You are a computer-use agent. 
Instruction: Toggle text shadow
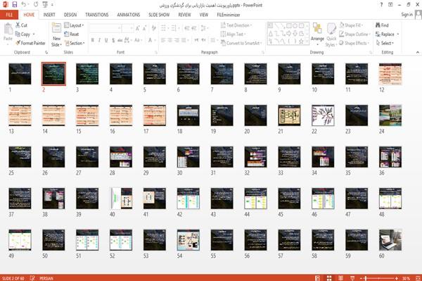click(113, 40)
